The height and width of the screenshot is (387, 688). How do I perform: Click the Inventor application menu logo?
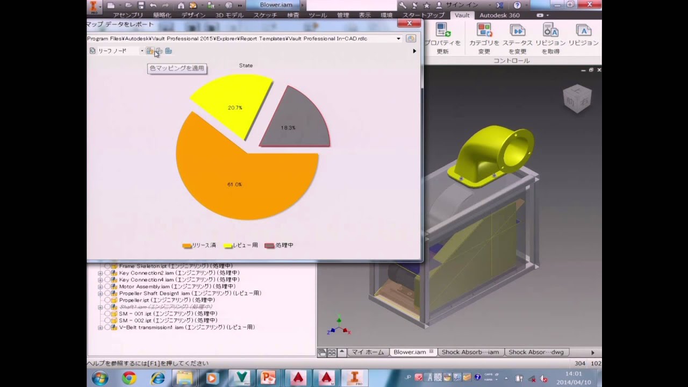tap(94, 7)
